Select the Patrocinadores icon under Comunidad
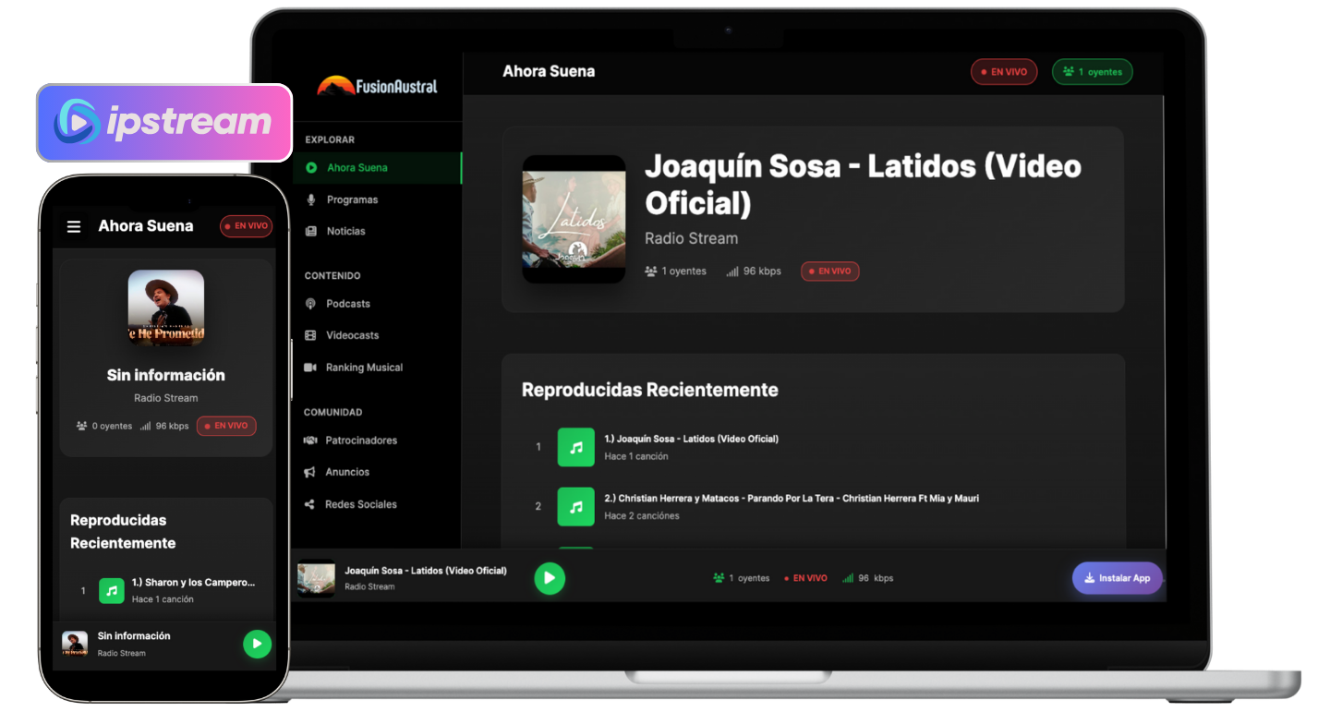1330x712 pixels. pyautogui.click(x=311, y=440)
